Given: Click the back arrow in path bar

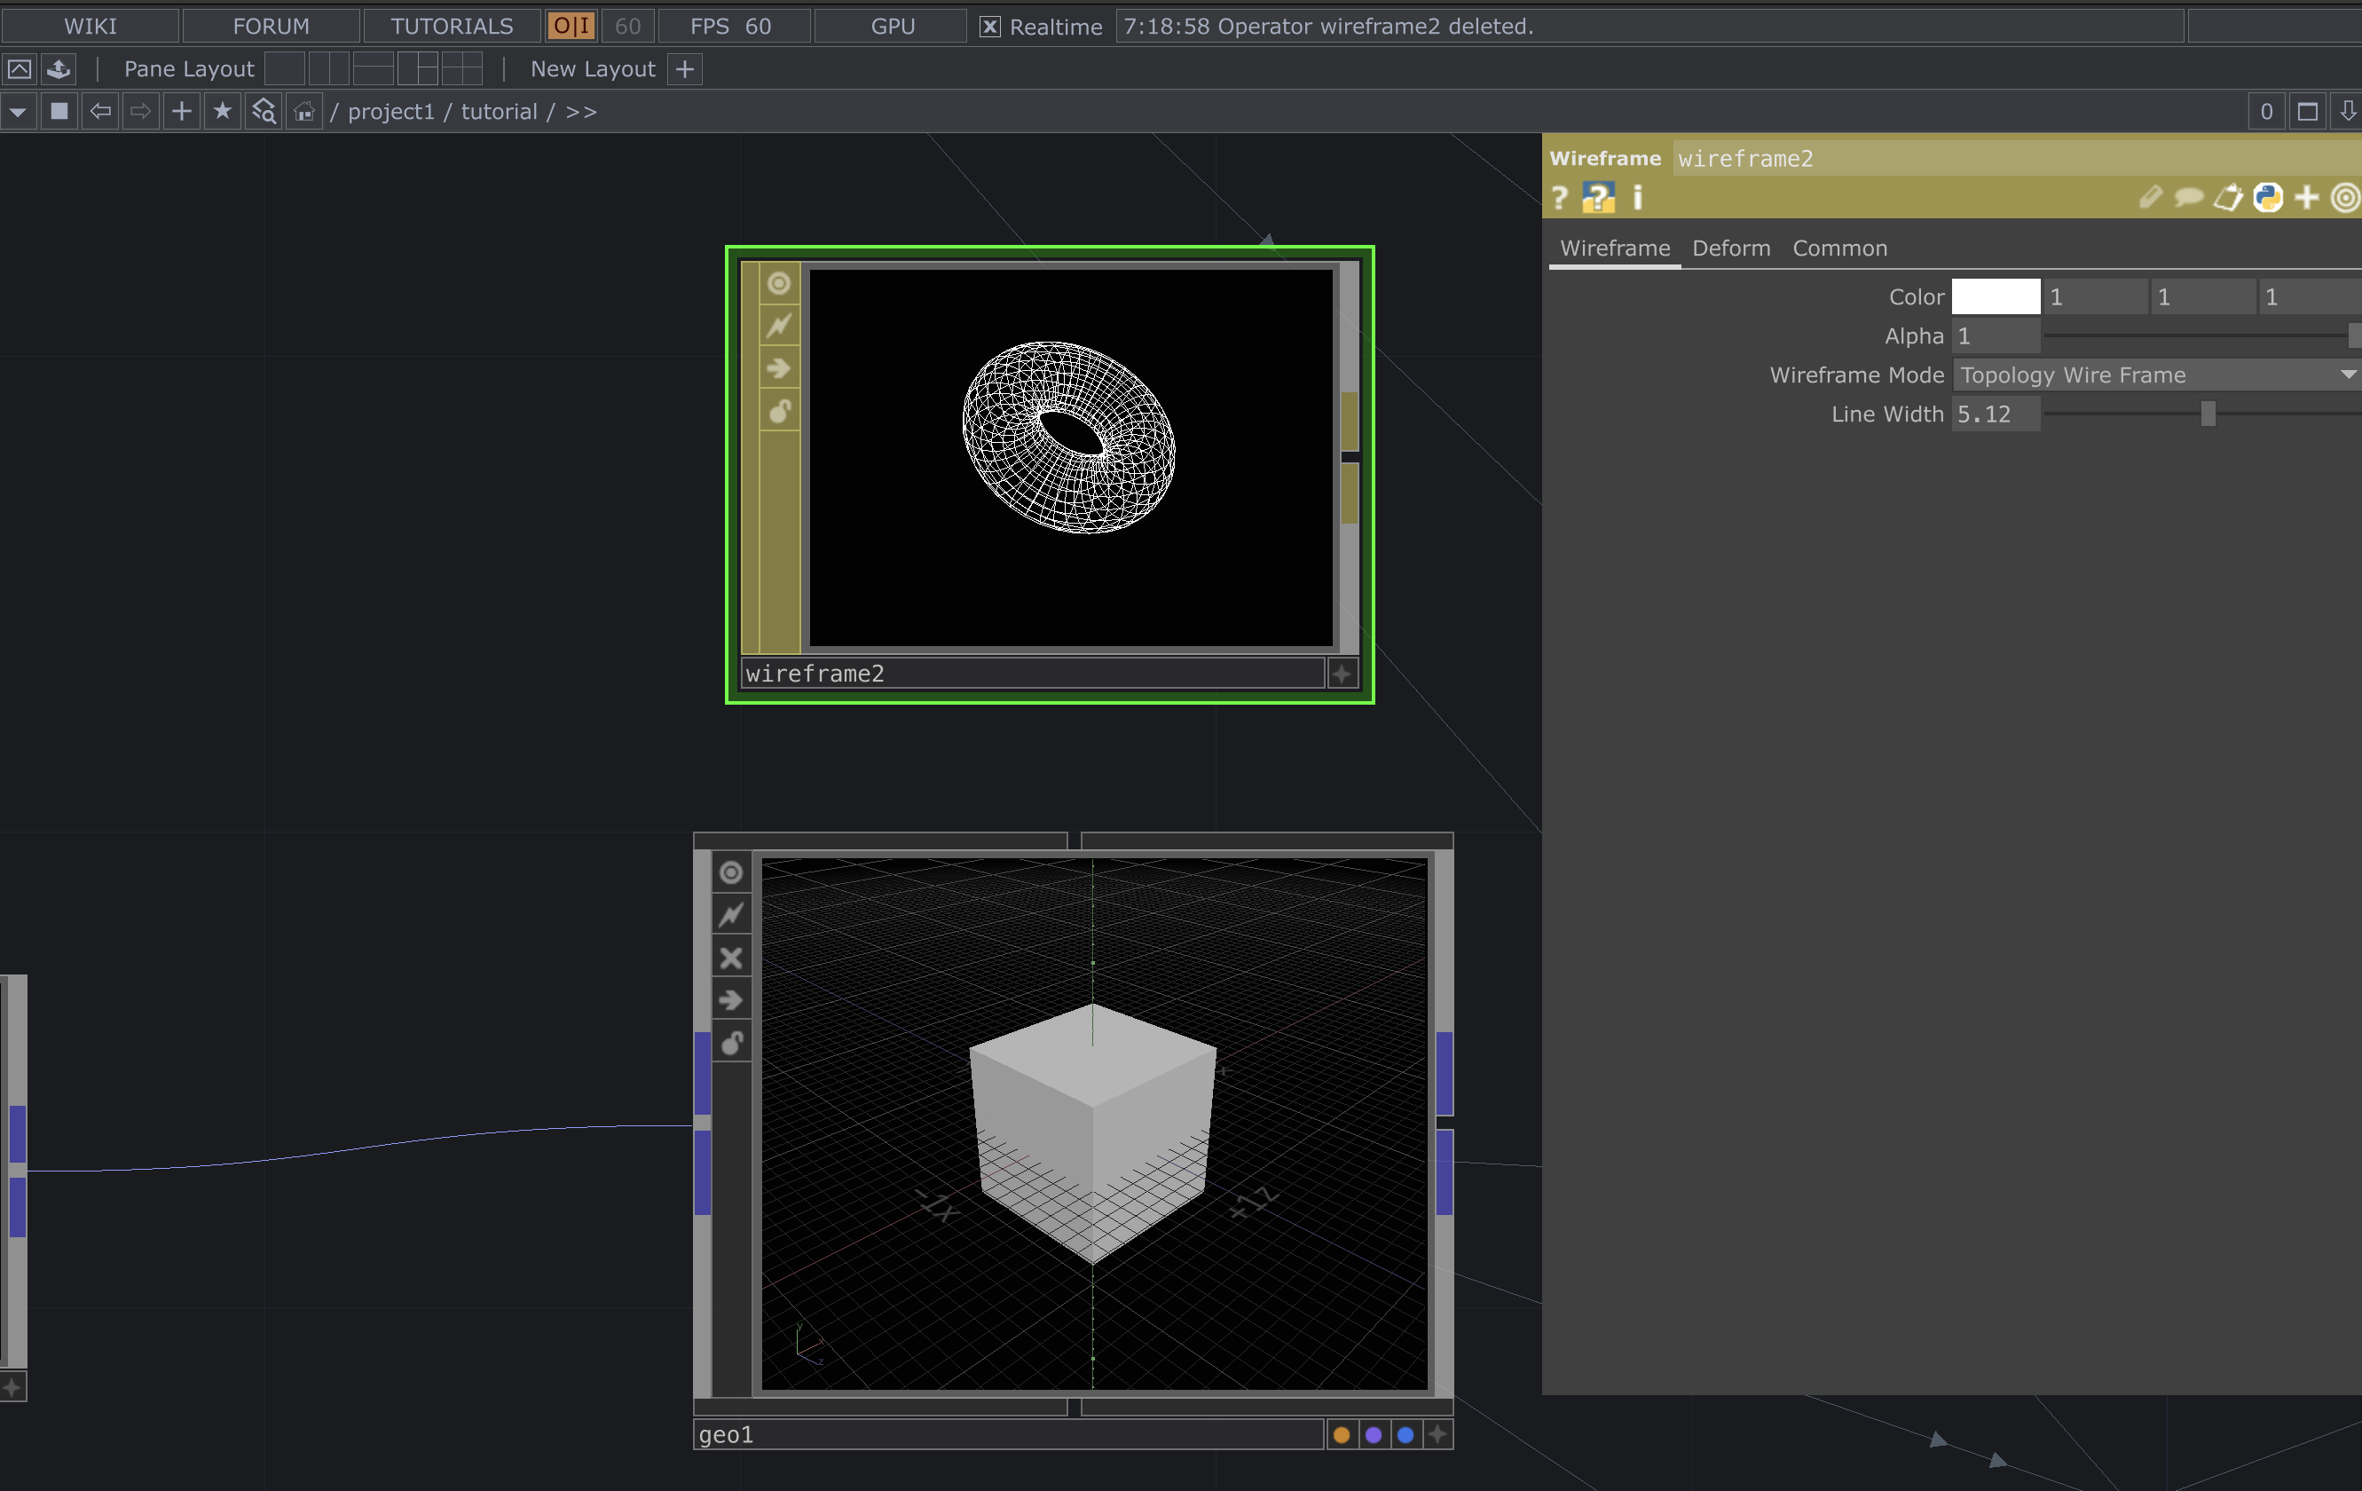Looking at the screenshot, I should coord(100,112).
